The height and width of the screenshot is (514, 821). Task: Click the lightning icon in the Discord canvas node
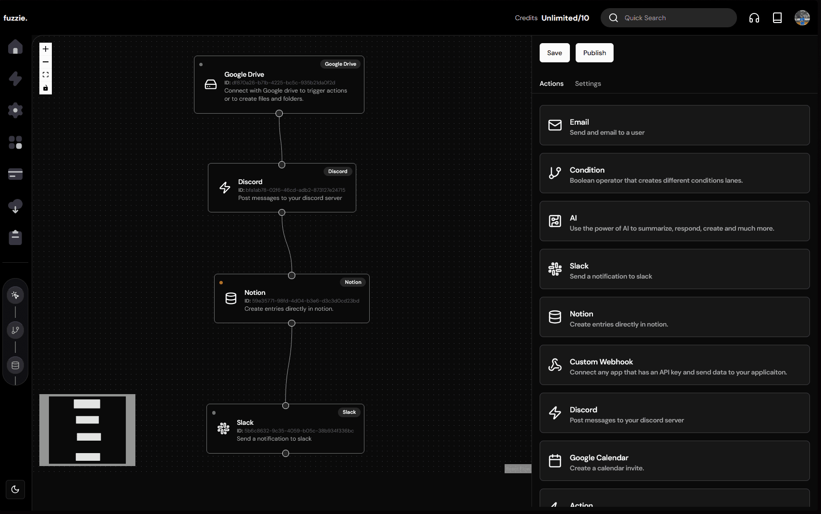225,187
